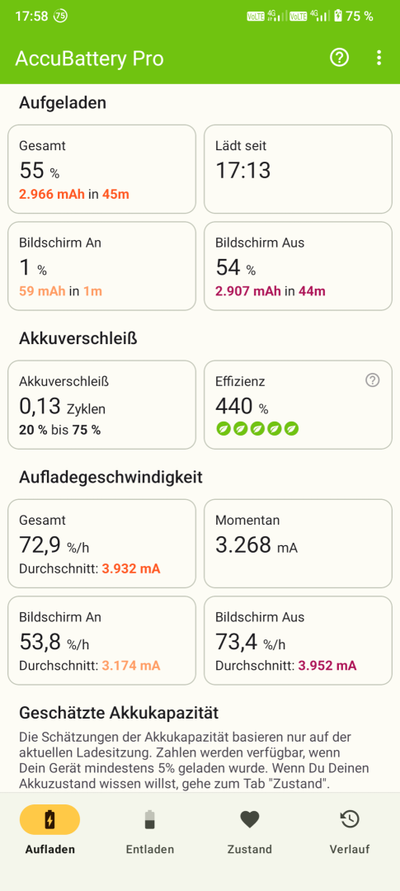Tap the Bildschirm An 1 % card
This screenshot has width=400, height=891.
(101, 266)
